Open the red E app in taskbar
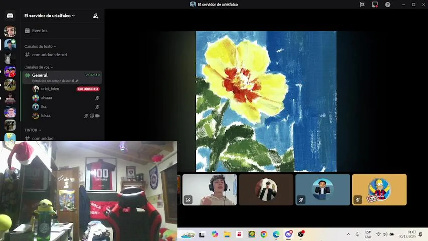428x241 pixels. (x=239, y=234)
